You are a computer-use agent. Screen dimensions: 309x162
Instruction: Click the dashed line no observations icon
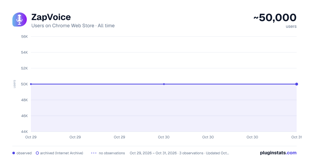coord(94,153)
